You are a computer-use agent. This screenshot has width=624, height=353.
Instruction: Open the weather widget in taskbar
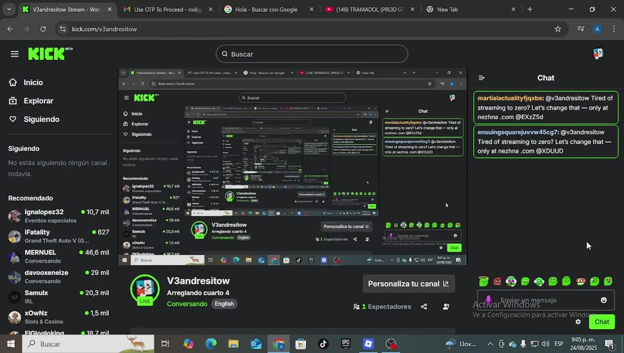[461, 344]
